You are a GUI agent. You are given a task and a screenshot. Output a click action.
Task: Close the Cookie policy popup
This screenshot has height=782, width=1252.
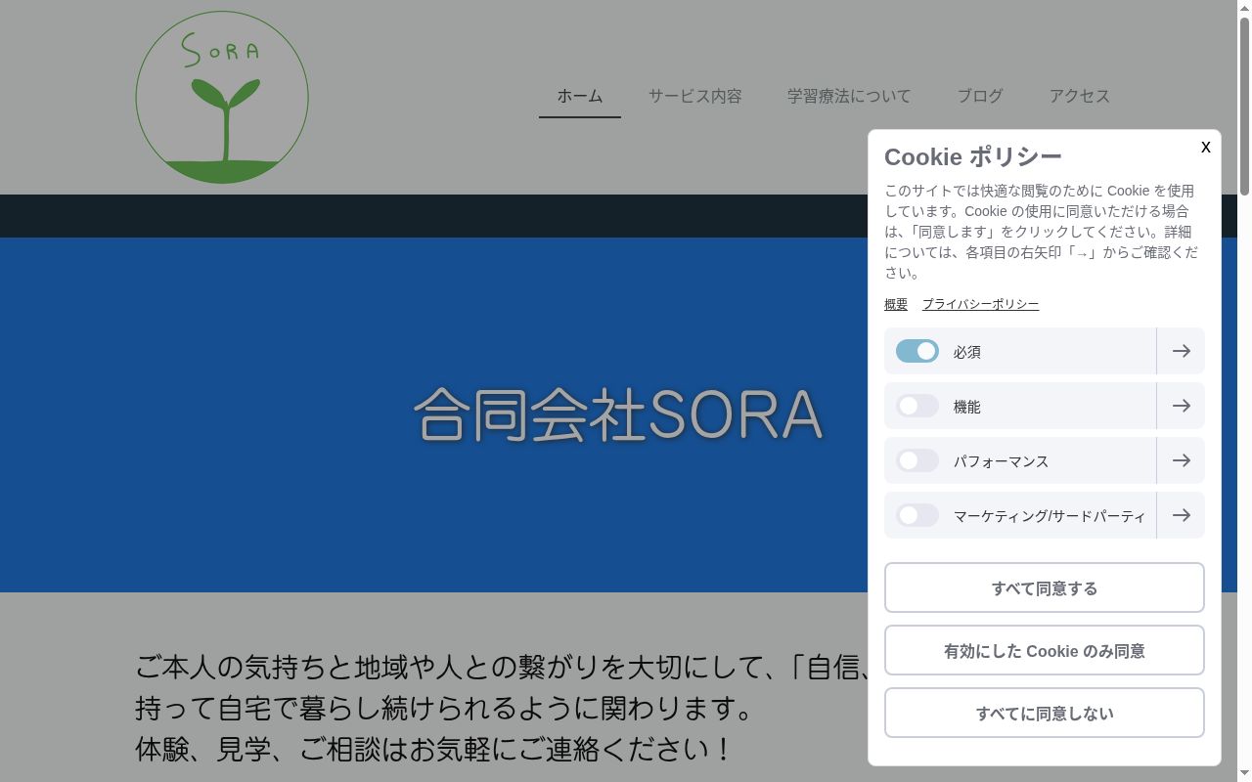[1205, 147]
